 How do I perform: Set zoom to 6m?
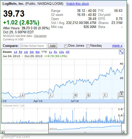coord(38,52)
